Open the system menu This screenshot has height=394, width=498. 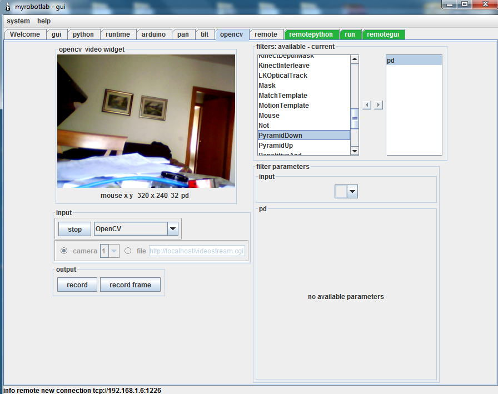[18, 21]
